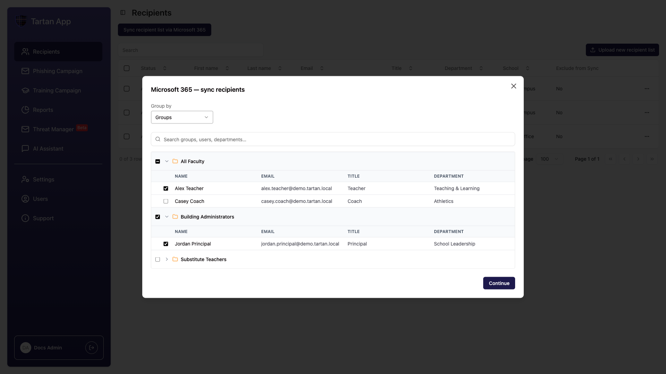Uncheck Alex Teacher checkbox

[x=166, y=188]
